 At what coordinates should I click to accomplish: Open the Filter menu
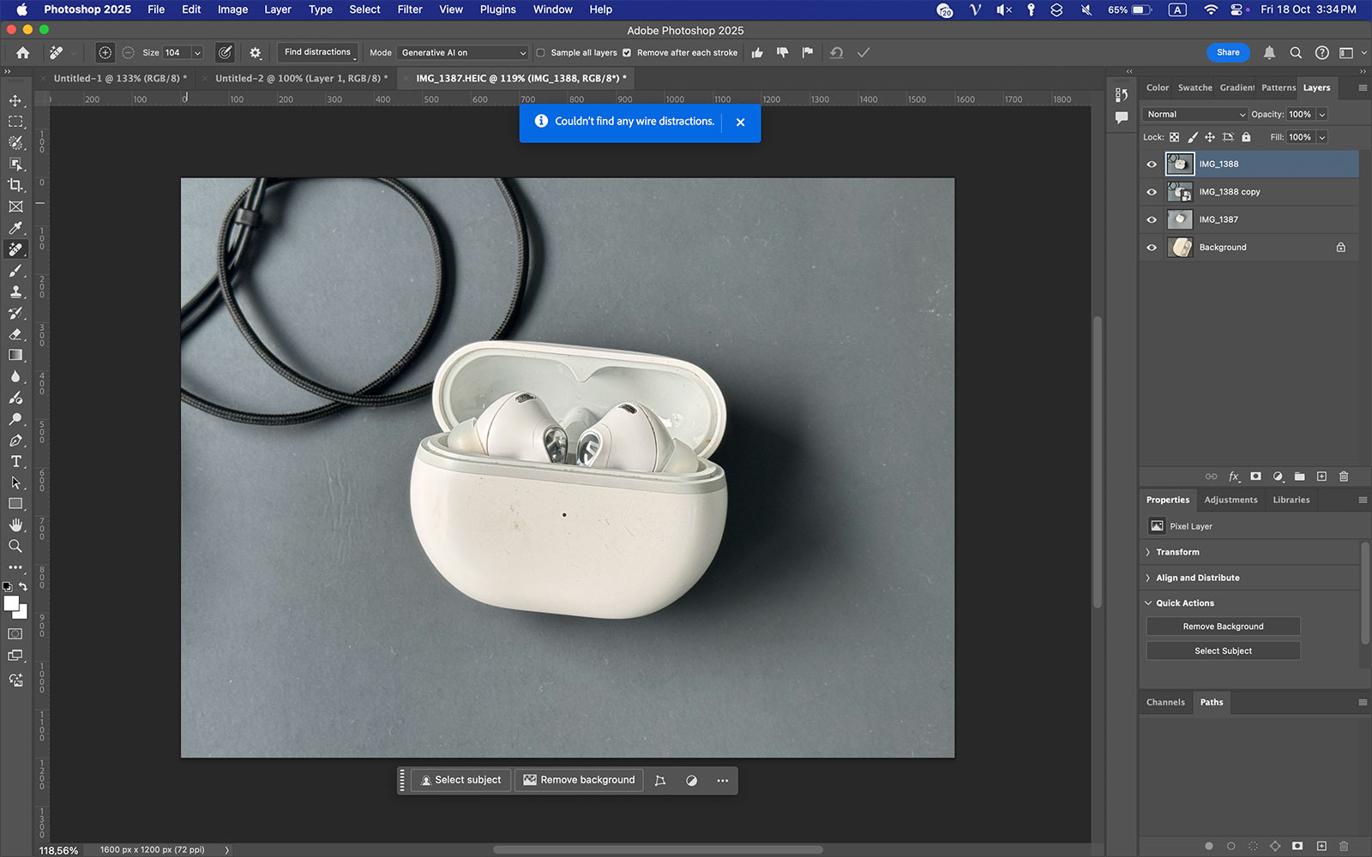(410, 9)
